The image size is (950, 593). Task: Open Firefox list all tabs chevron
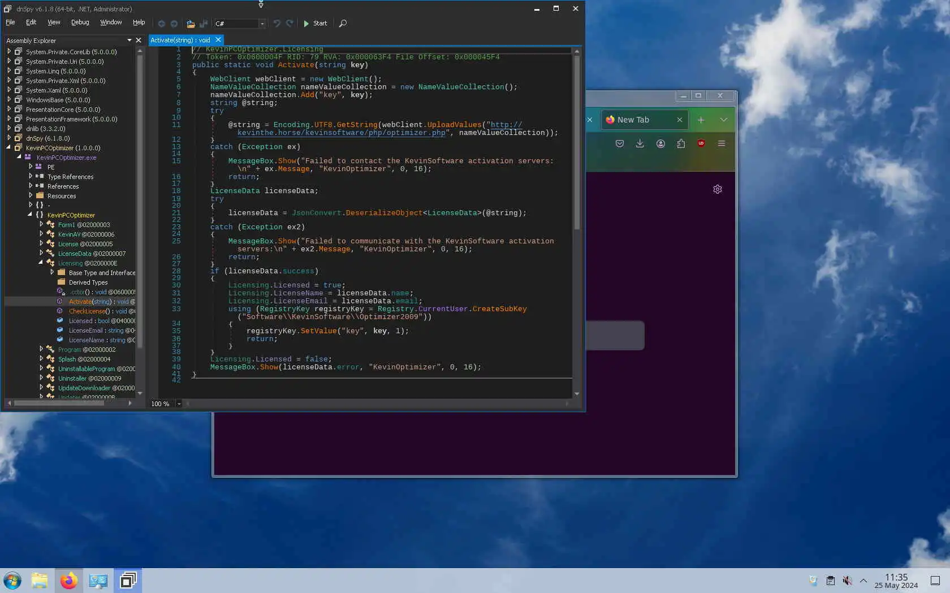(x=723, y=120)
